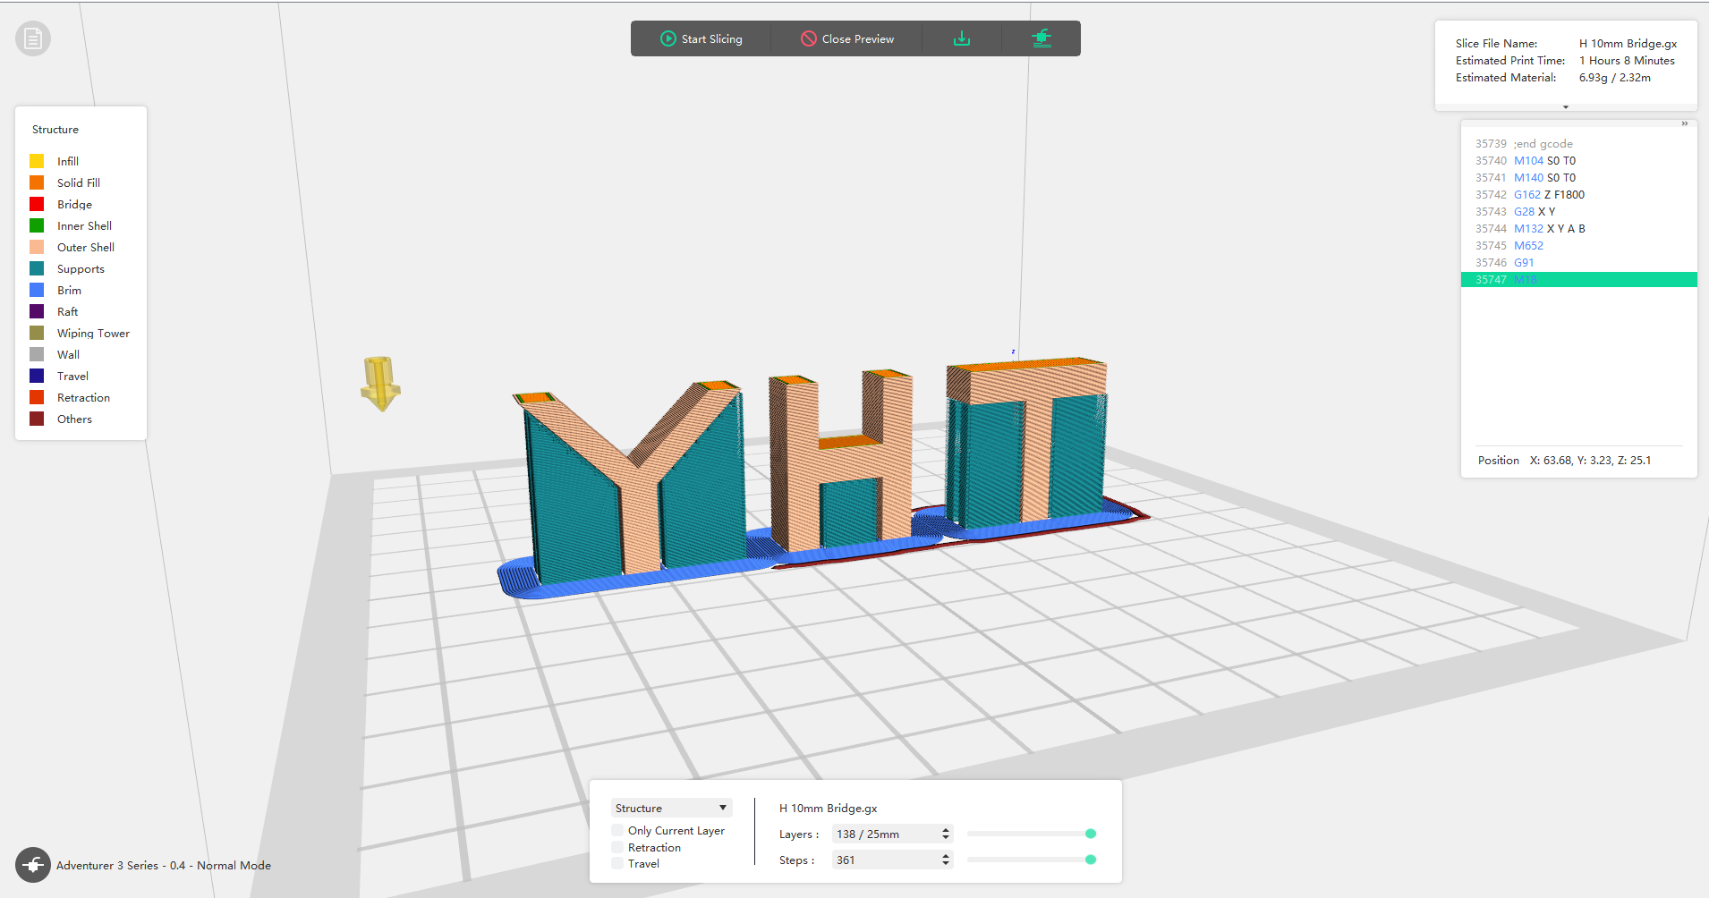
Task: Click the yellow nozzle arrow in viewport
Action: pyautogui.click(x=381, y=383)
